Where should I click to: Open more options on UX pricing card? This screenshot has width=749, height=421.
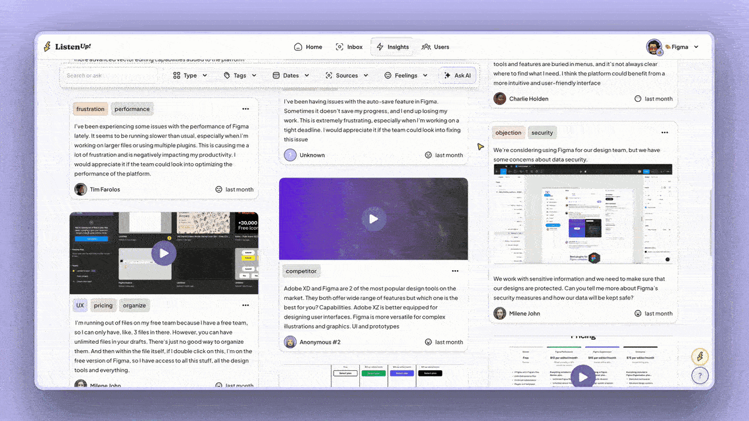[x=246, y=305]
